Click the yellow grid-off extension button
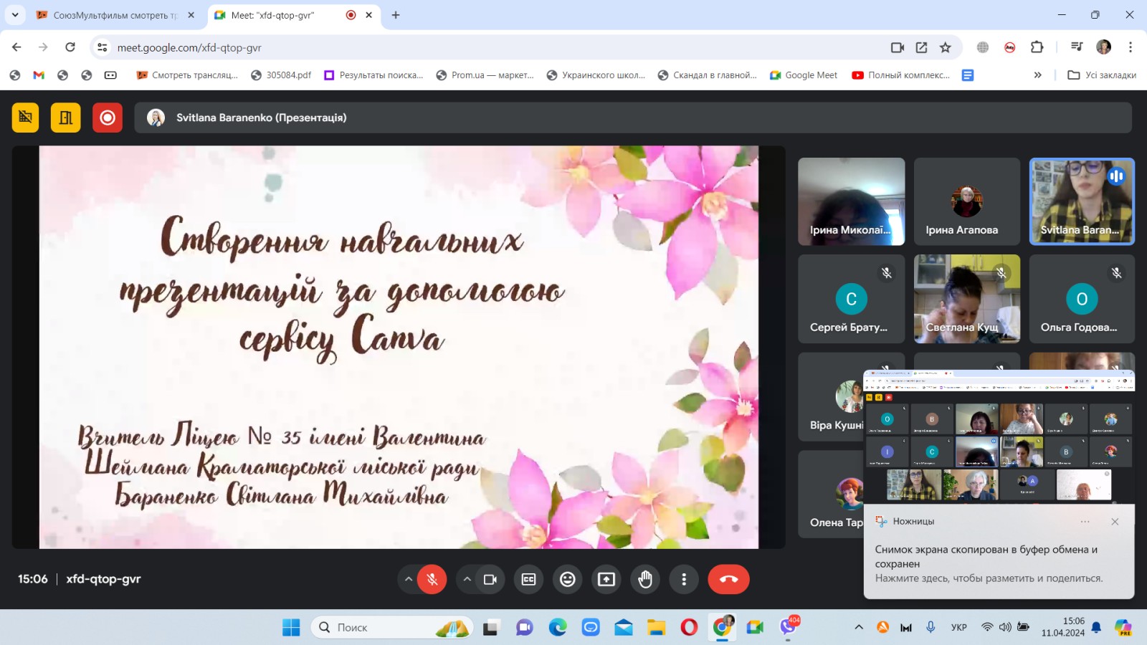The image size is (1147, 645). tap(26, 118)
